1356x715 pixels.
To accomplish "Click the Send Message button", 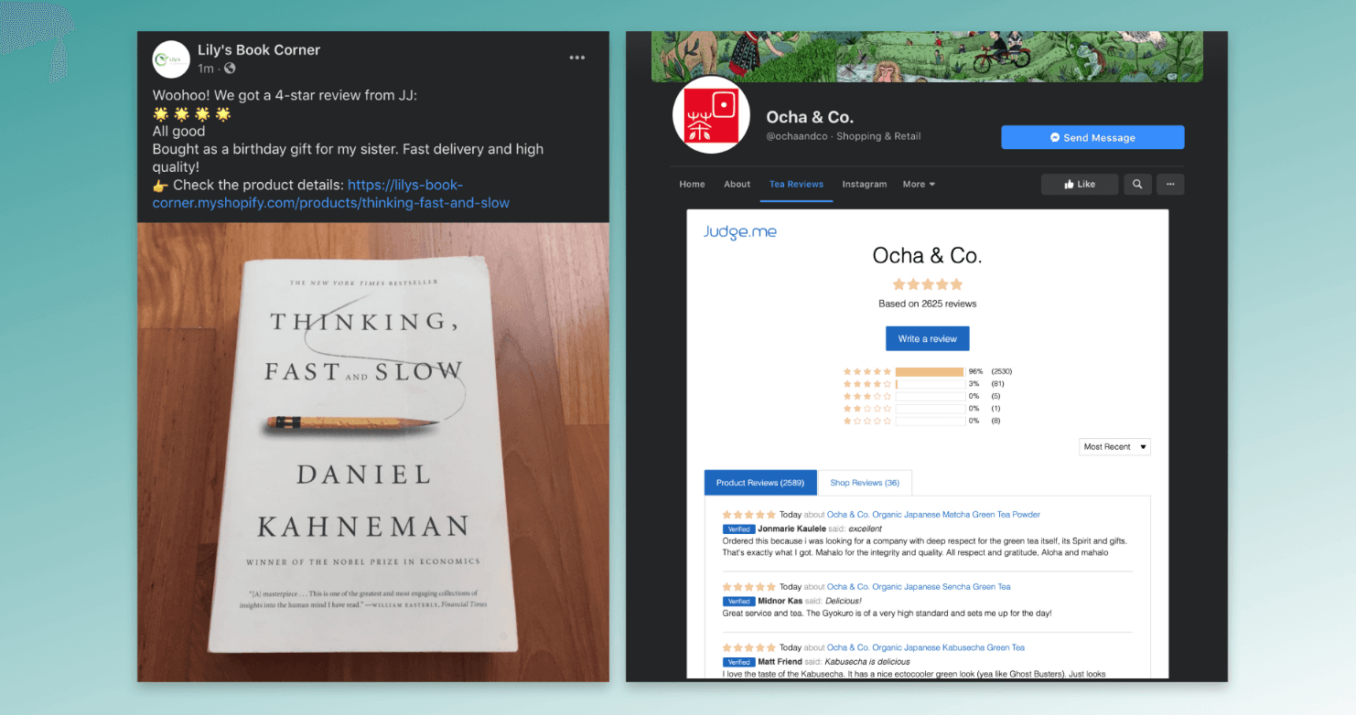I will (x=1092, y=137).
